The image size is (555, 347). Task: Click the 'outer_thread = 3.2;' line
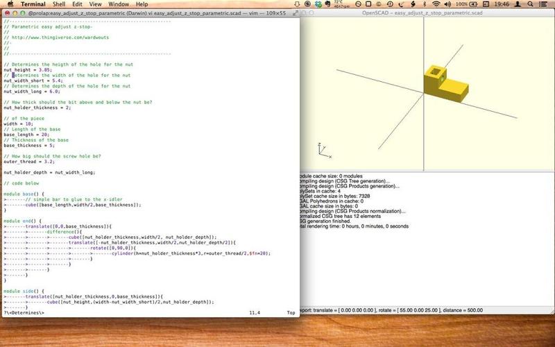click(x=29, y=162)
